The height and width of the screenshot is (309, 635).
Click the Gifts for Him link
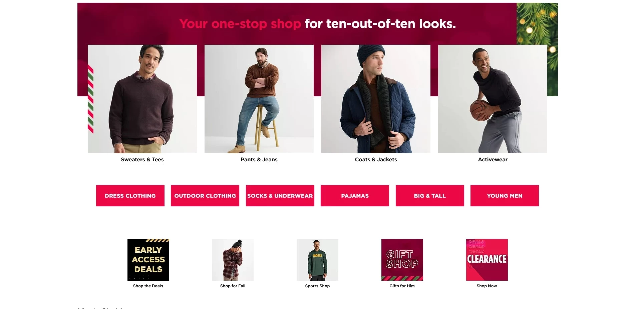pyautogui.click(x=402, y=286)
